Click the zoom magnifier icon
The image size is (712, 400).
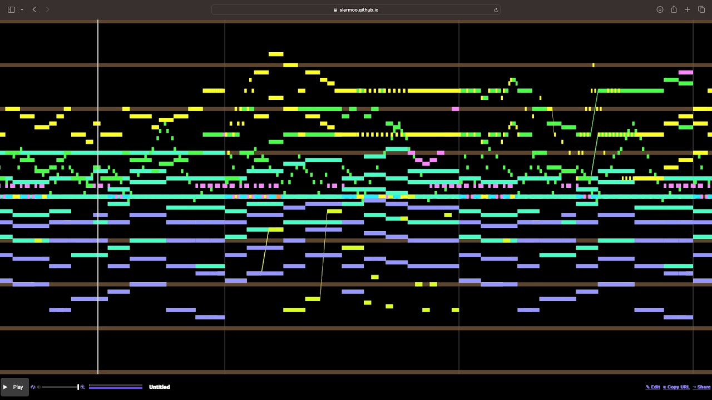click(83, 387)
